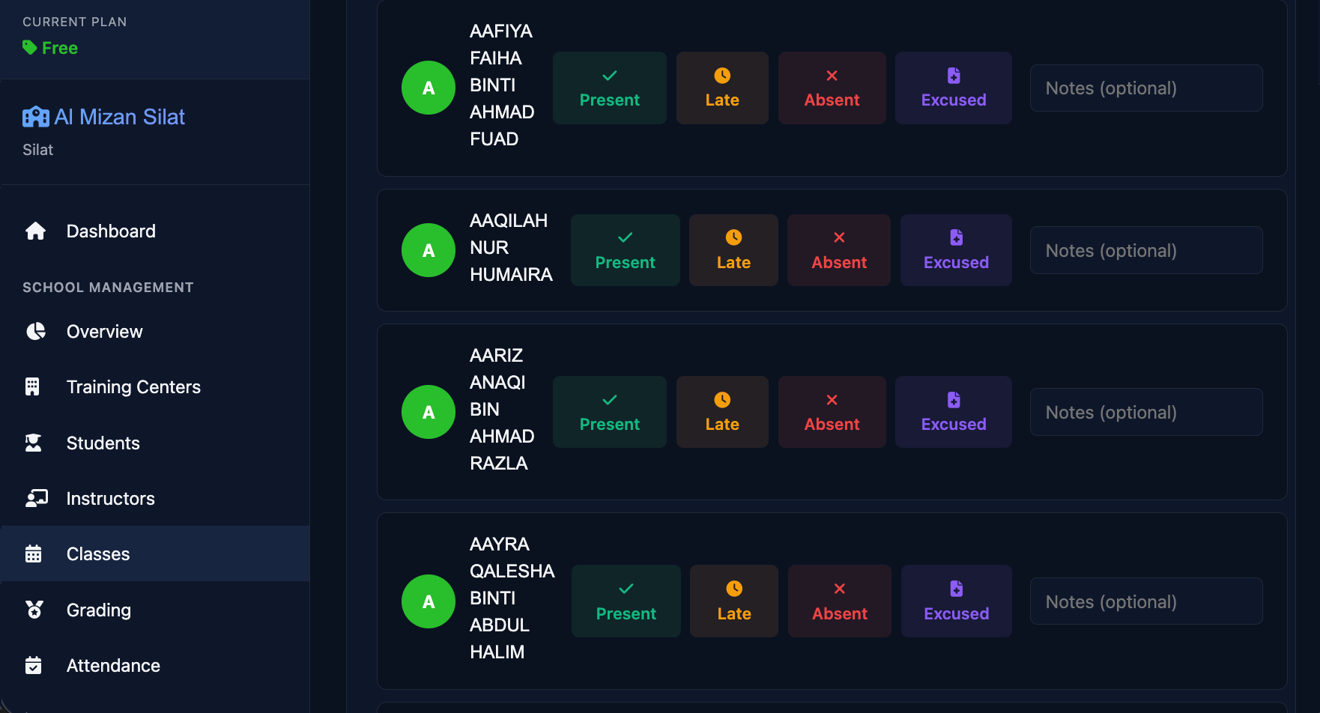Click the Grading medal icon
The width and height of the screenshot is (1320, 713).
[x=34, y=610]
